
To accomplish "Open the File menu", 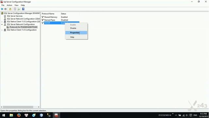I will (3, 5).
